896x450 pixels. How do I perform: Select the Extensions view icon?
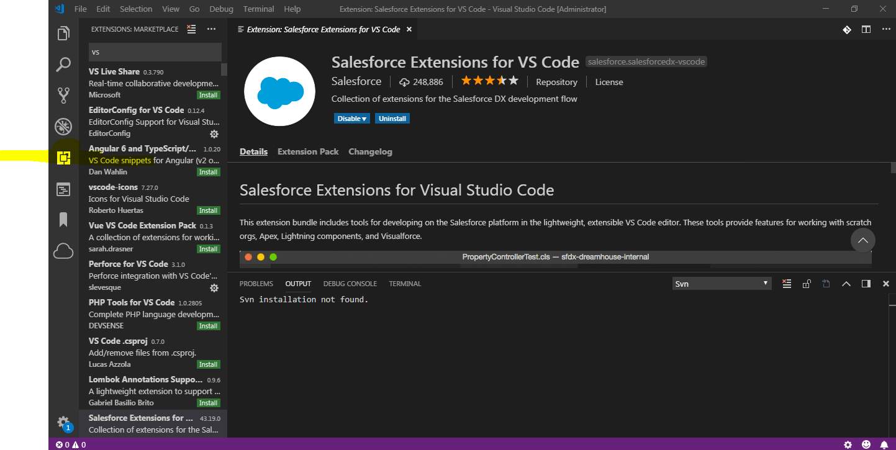point(63,158)
